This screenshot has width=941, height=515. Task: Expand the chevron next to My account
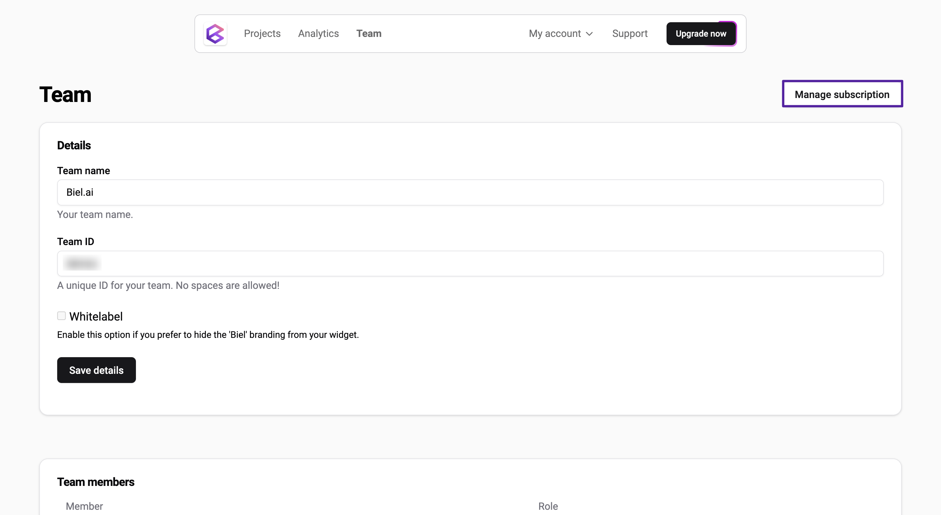pos(589,34)
